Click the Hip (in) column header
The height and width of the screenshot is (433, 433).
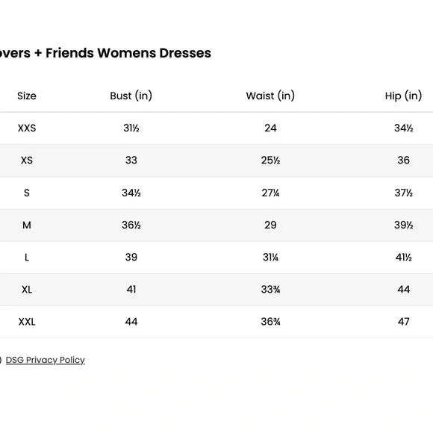[x=403, y=96]
